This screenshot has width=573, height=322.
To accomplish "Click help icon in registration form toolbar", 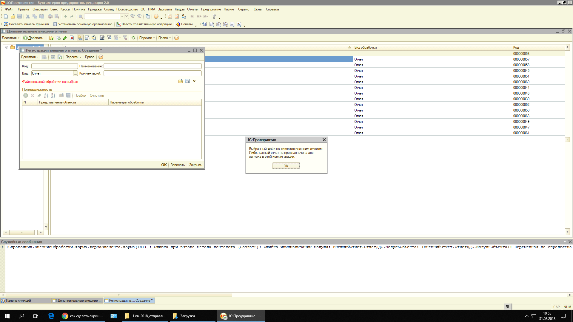I will pos(101,57).
